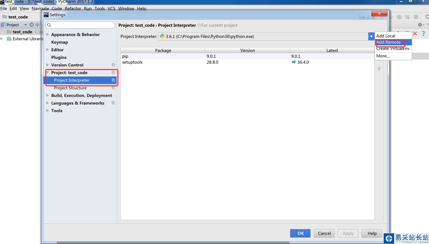
Task: Click the test_code breadcrumb folder icon
Action: click(x=5, y=17)
